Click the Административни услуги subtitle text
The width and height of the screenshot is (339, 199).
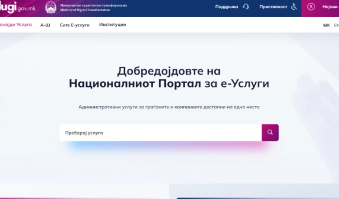tap(169, 107)
